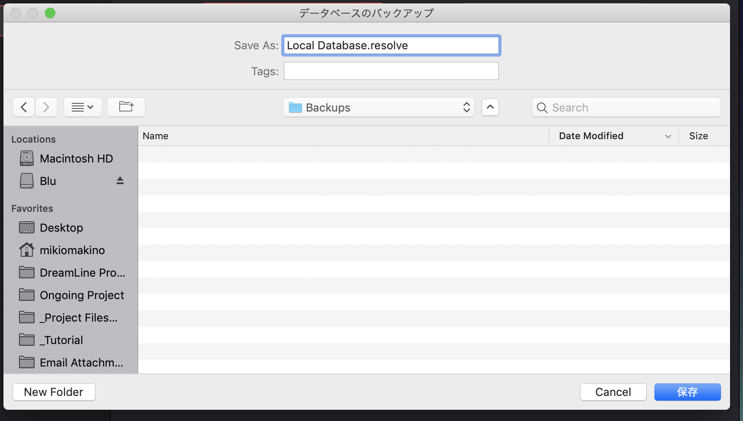Click the new folder toolbar icon
The image size is (743, 421).
click(x=126, y=107)
